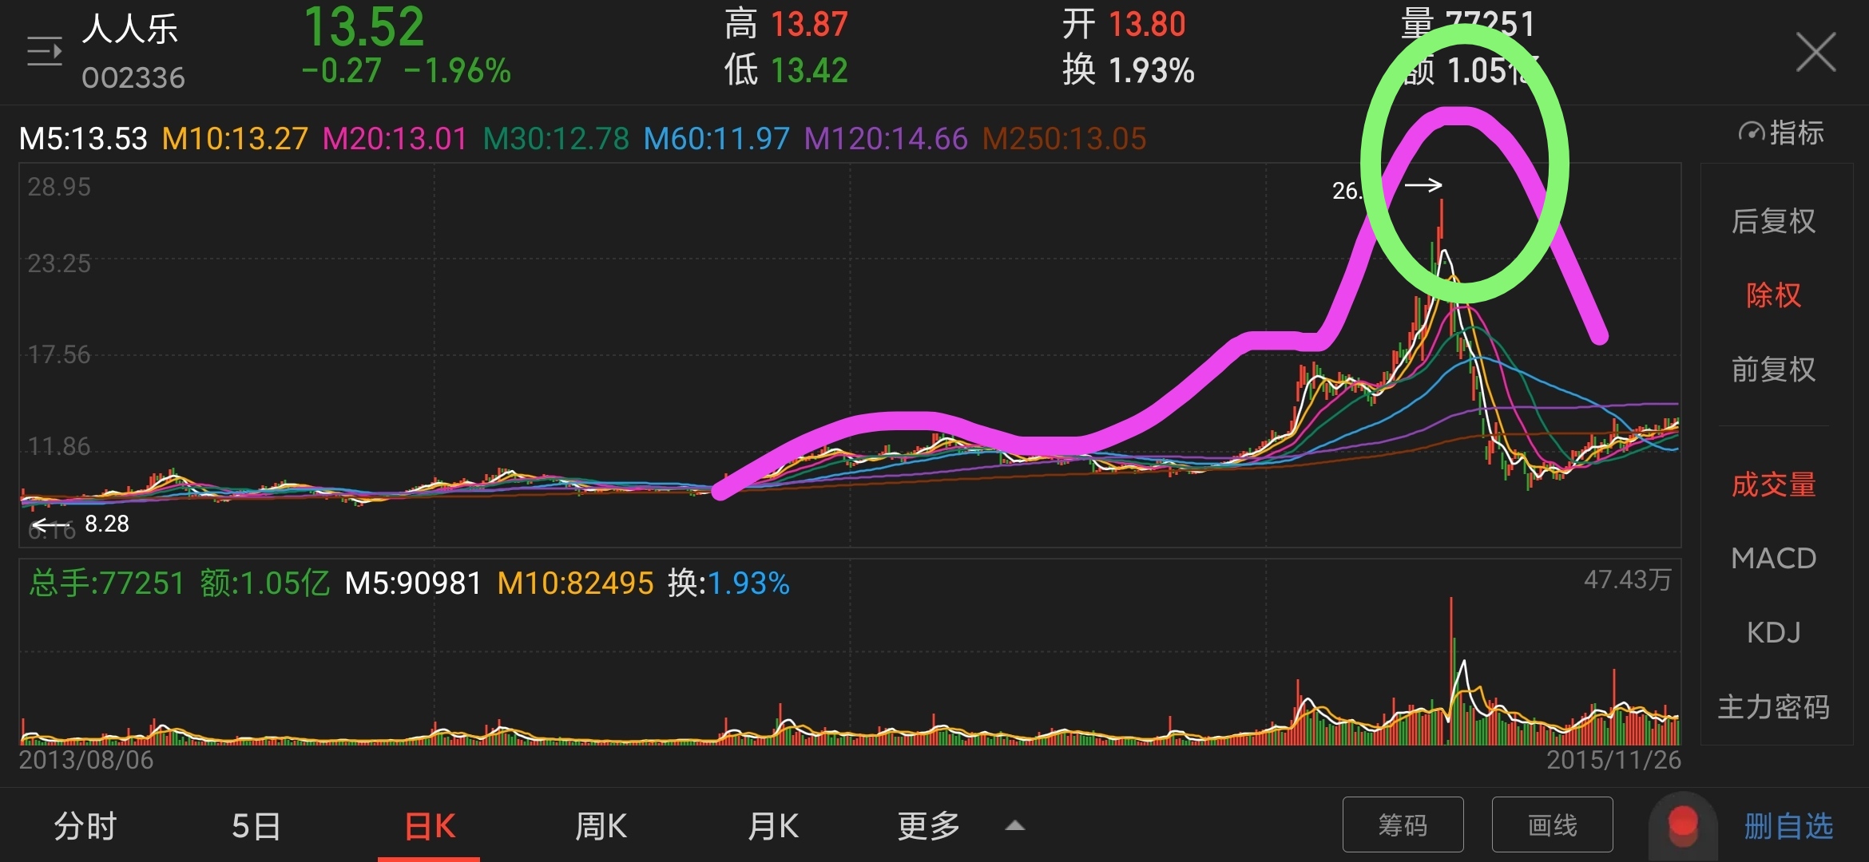Show the 成交量 volume indicator
This screenshot has width=1869, height=862.
[x=1773, y=484]
